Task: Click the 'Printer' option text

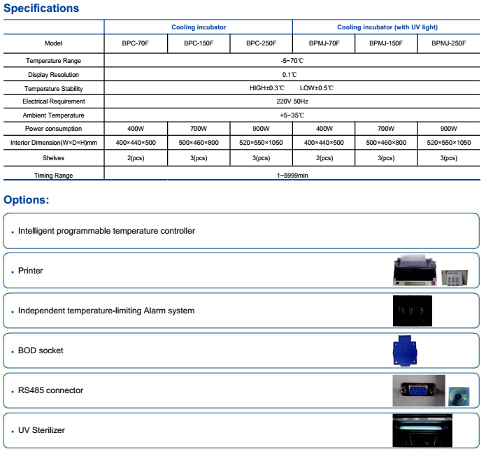Action: (30, 271)
